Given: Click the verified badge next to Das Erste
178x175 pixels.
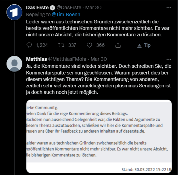Looking at the screenshot, I should tap(52, 8).
